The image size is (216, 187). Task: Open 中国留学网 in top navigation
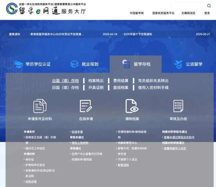[137, 13]
